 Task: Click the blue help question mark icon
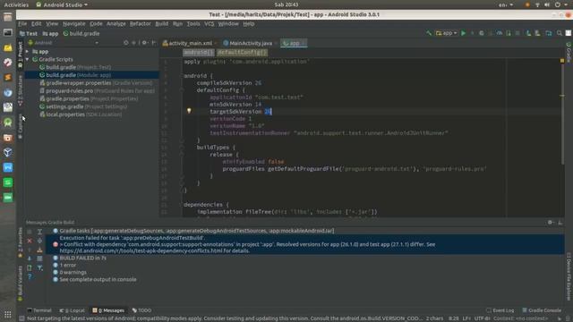click(30, 276)
